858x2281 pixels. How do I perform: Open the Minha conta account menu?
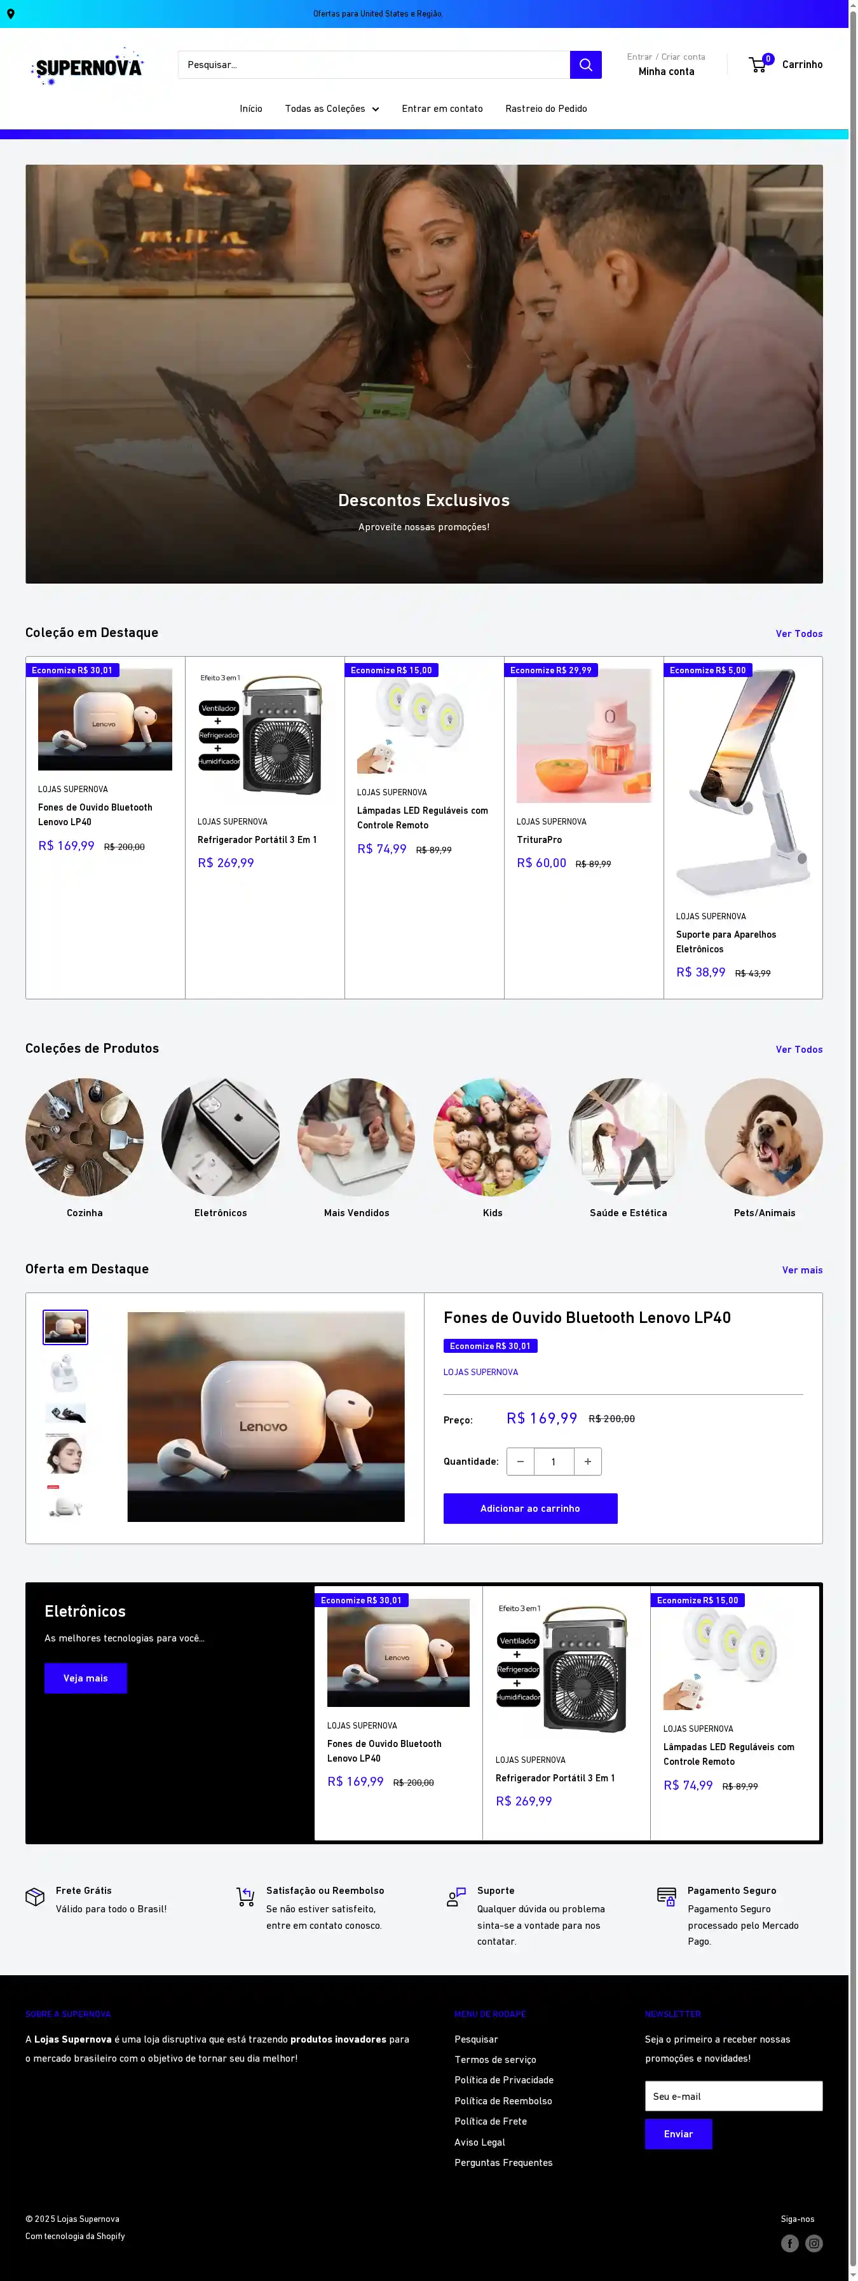tap(666, 72)
